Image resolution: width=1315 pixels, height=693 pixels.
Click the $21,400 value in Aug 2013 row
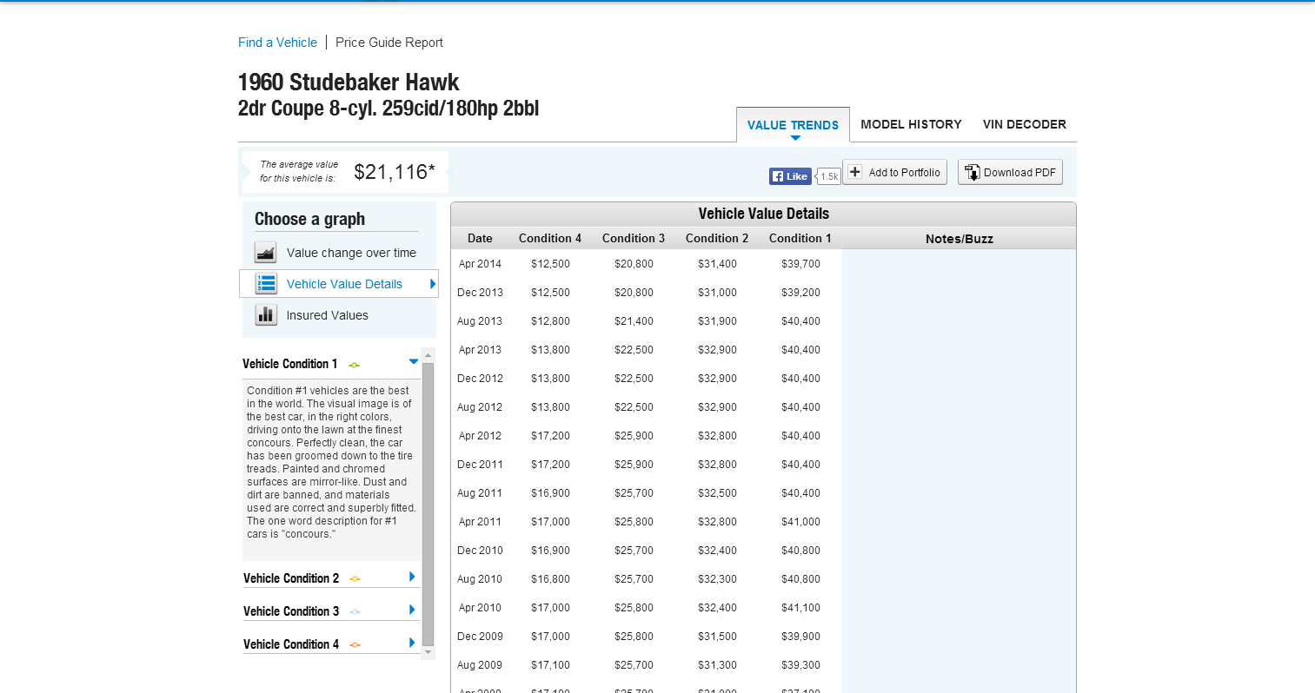[x=634, y=321]
